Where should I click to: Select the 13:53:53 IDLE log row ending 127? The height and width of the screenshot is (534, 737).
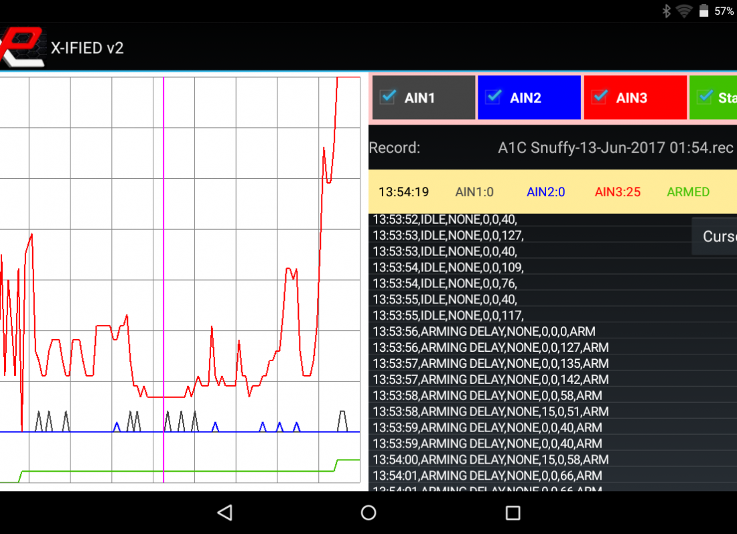point(448,235)
